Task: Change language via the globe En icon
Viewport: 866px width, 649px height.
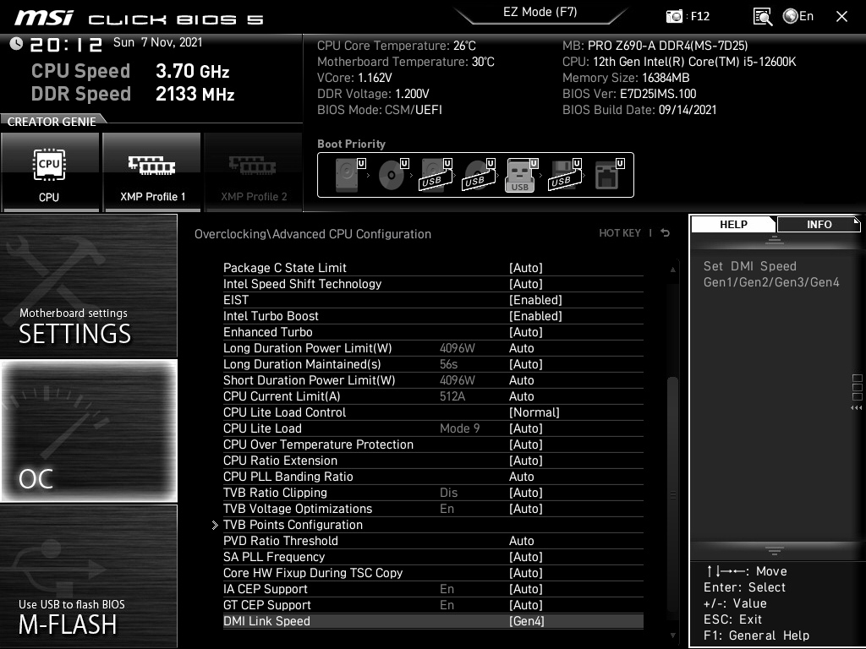Action: (798, 17)
